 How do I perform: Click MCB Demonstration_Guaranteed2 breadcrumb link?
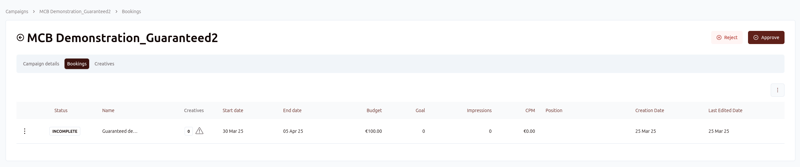coord(75,12)
